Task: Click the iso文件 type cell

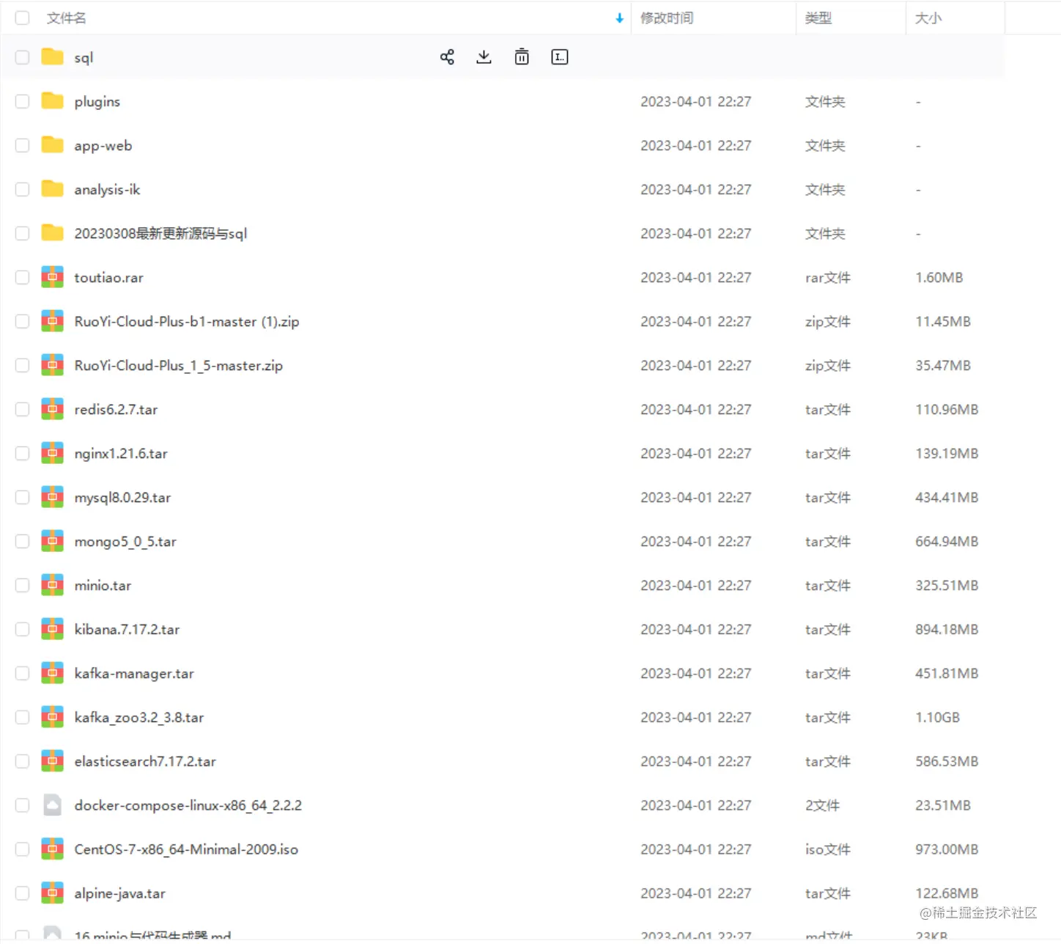Action: (x=828, y=849)
